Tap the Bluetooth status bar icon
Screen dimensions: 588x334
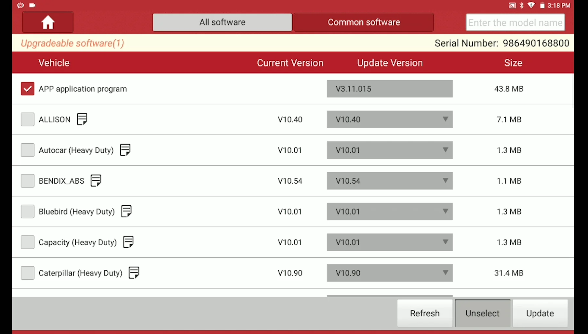[521, 5]
